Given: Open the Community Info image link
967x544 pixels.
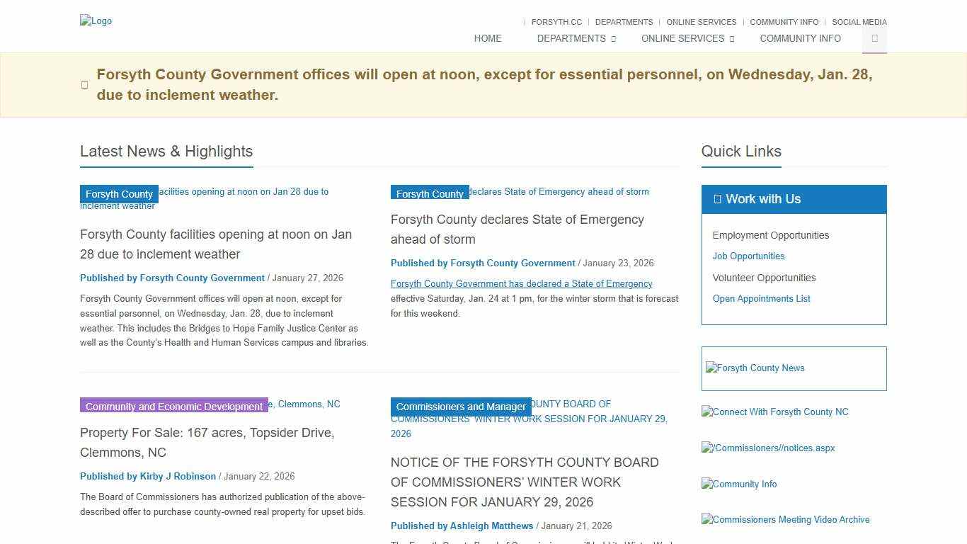Looking at the screenshot, I should click(740, 484).
